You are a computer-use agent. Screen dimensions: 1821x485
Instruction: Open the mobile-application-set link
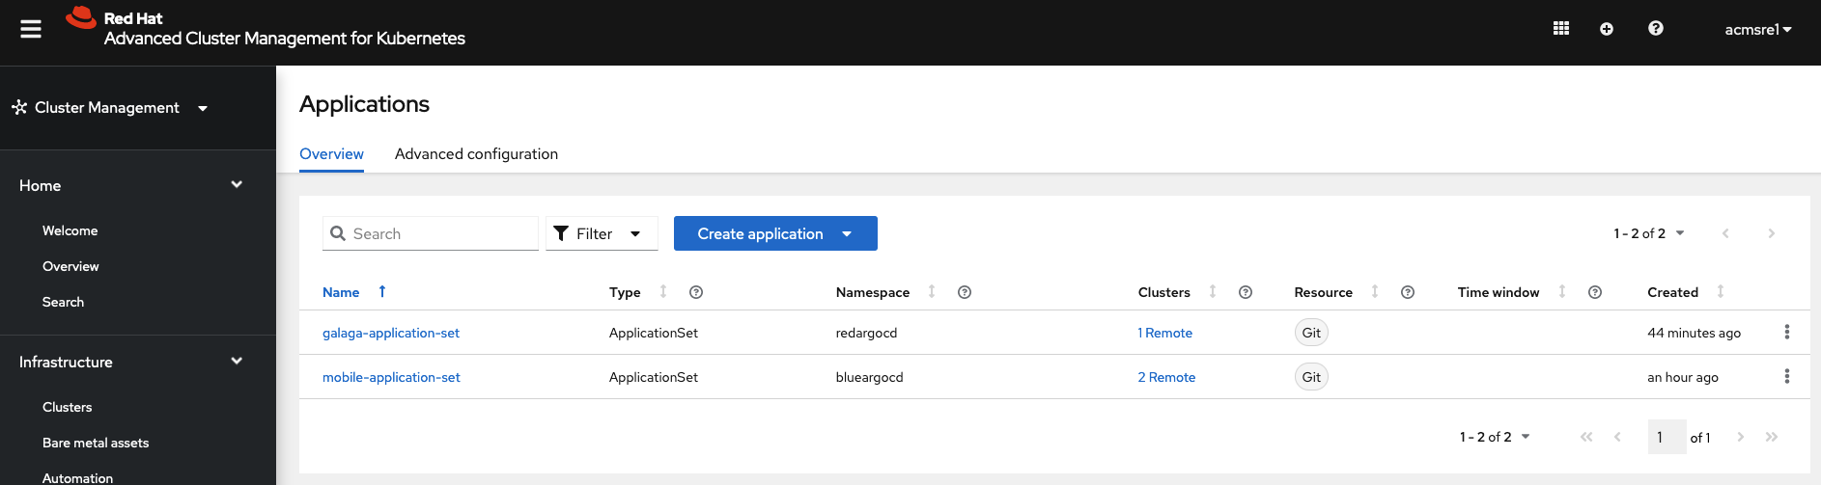(x=391, y=377)
